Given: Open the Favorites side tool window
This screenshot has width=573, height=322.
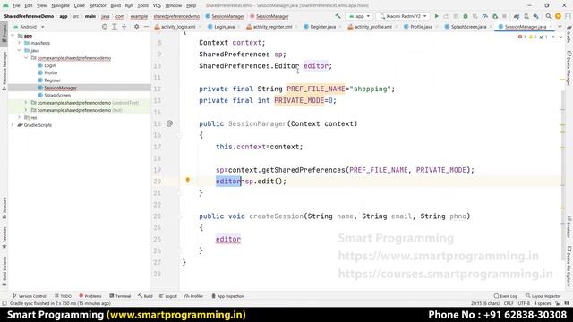Looking at the screenshot, I should click(4, 237).
